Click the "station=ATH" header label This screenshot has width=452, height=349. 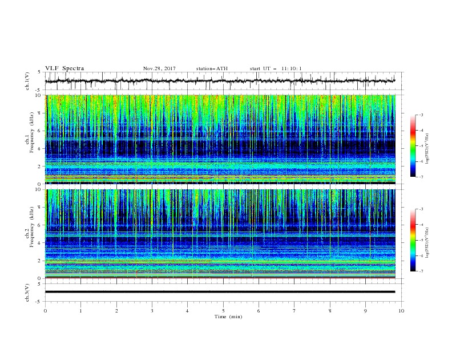click(212, 68)
